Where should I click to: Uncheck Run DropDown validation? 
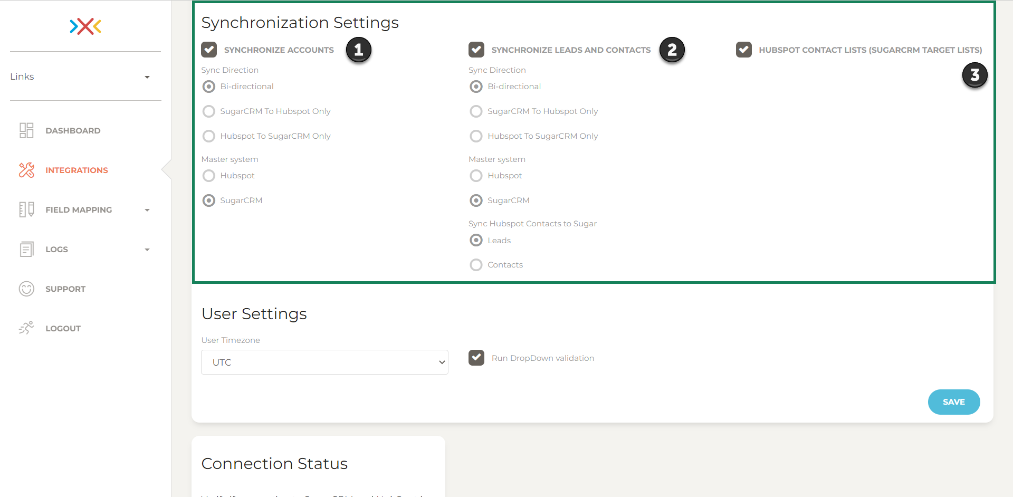point(476,358)
